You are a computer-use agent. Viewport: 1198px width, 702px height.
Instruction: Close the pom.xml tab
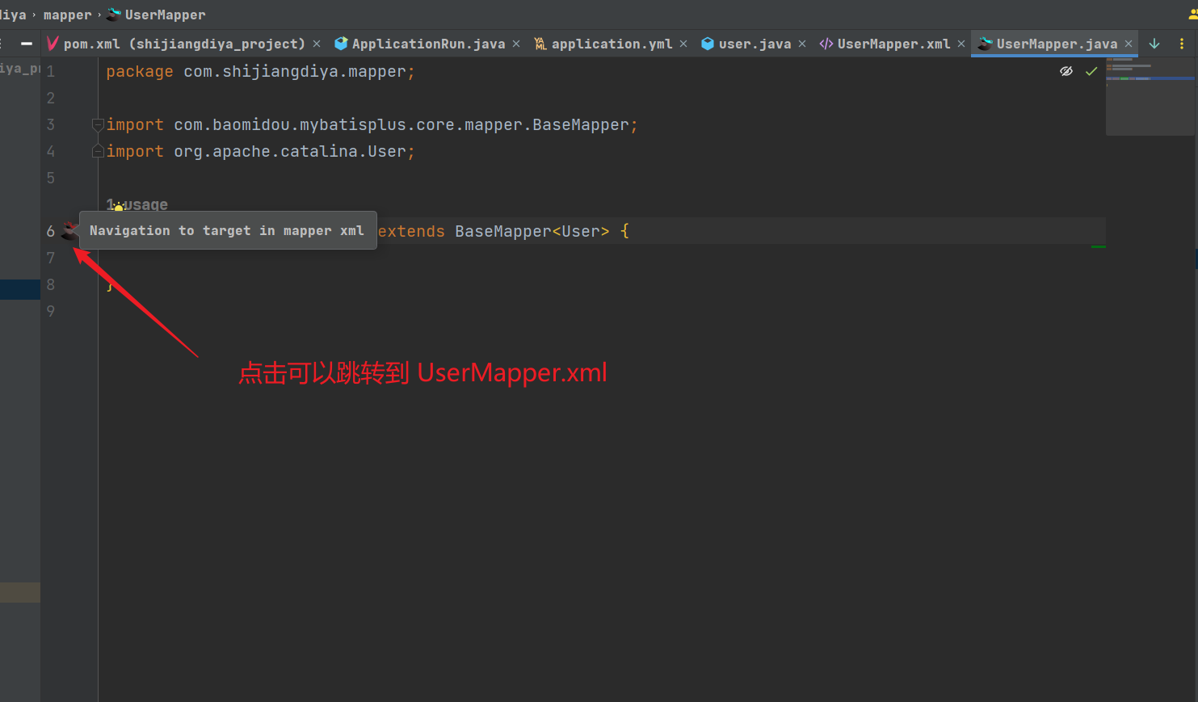pyautogui.click(x=317, y=44)
